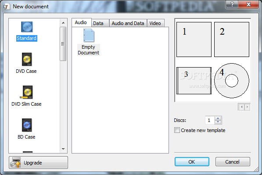Click the Empty Document label

88,50
